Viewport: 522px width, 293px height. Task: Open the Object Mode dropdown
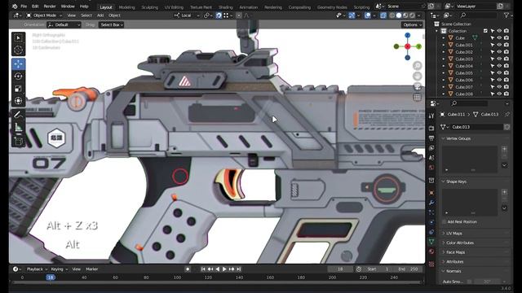point(44,15)
